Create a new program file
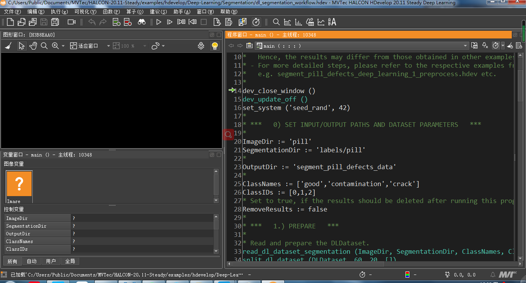The width and height of the screenshot is (526, 283). tap(10, 22)
